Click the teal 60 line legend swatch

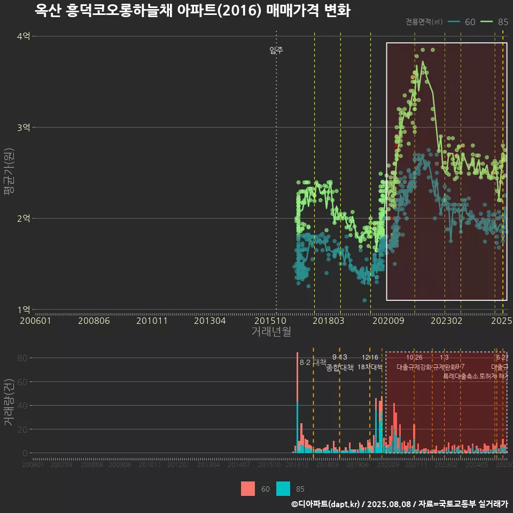coord(454,22)
